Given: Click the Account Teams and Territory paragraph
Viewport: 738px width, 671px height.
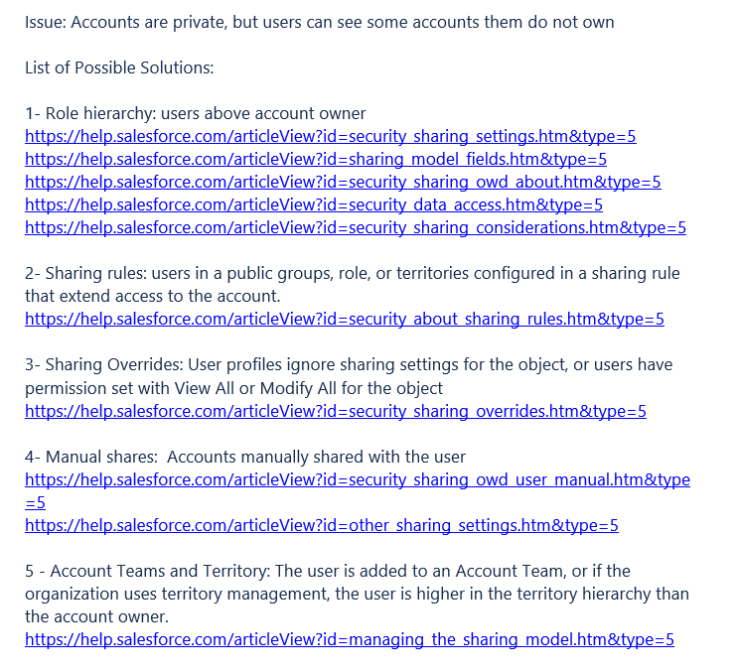Looking at the screenshot, I should coord(357,594).
